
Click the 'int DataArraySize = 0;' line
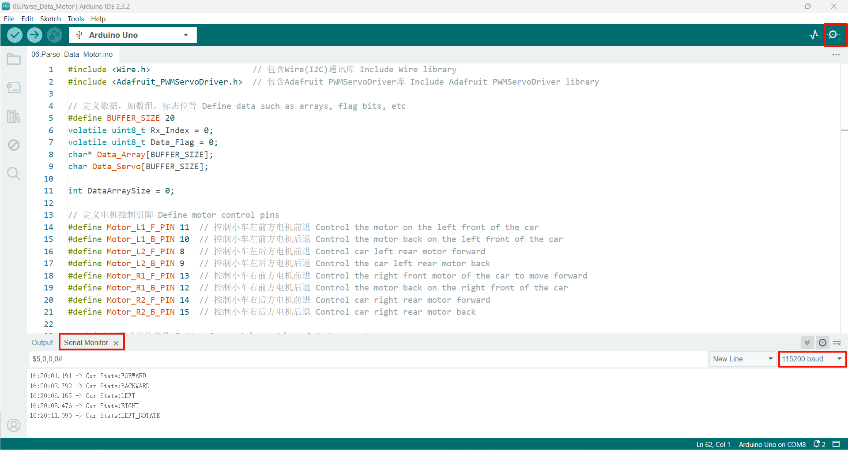pyautogui.click(x=121, y=190)
